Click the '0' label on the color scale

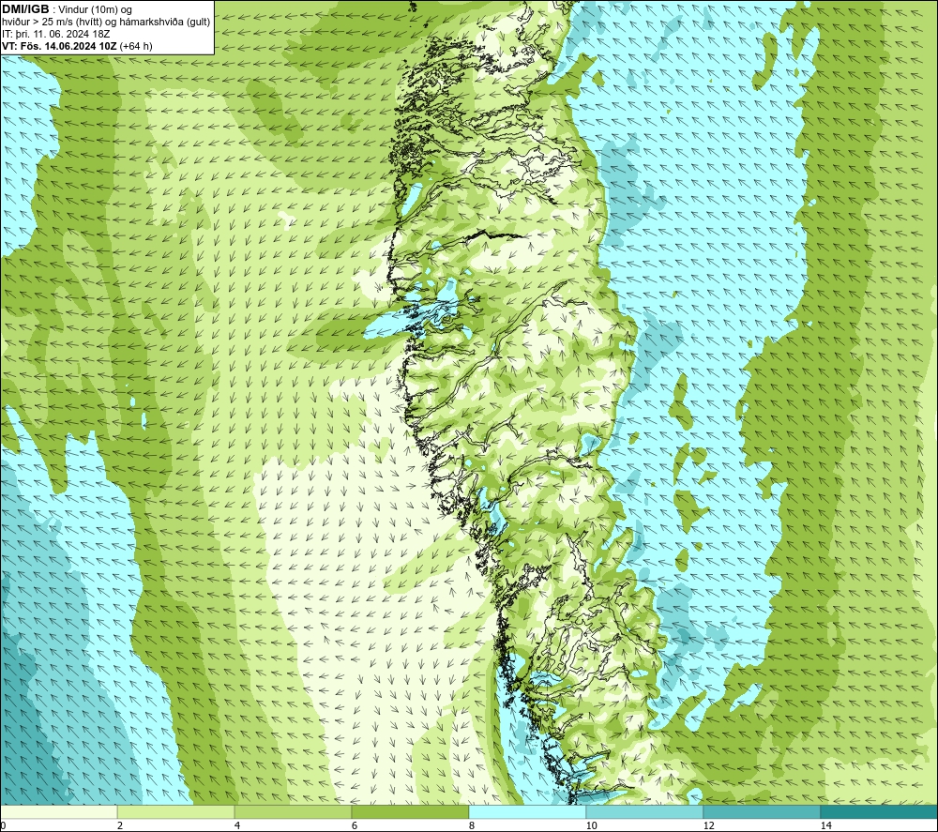coord(3,825)
